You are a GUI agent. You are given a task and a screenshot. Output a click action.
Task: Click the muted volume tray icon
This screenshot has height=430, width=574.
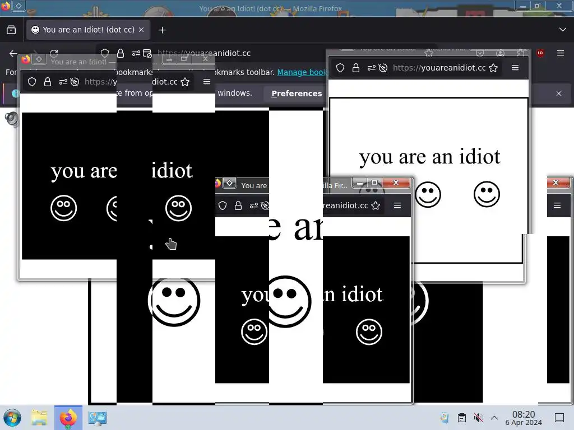pos(478,418)
